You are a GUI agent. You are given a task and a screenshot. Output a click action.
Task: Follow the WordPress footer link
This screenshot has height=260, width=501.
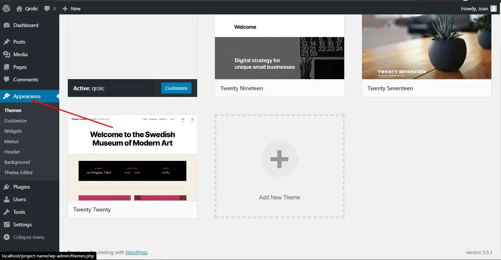136,253
